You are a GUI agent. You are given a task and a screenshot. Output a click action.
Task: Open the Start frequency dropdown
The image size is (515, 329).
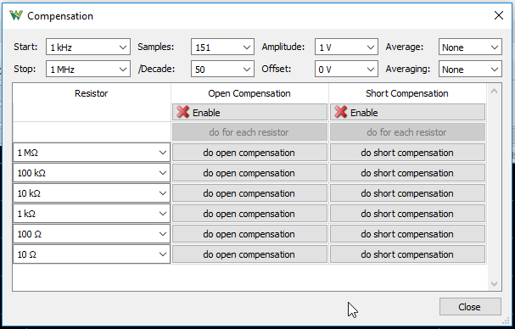[x=88, y=47]
